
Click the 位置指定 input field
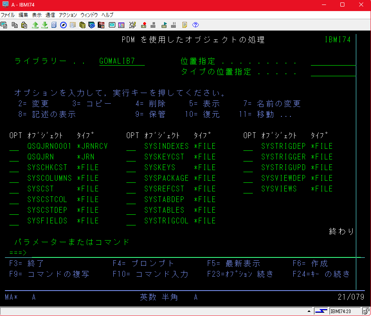coord(333,61)
